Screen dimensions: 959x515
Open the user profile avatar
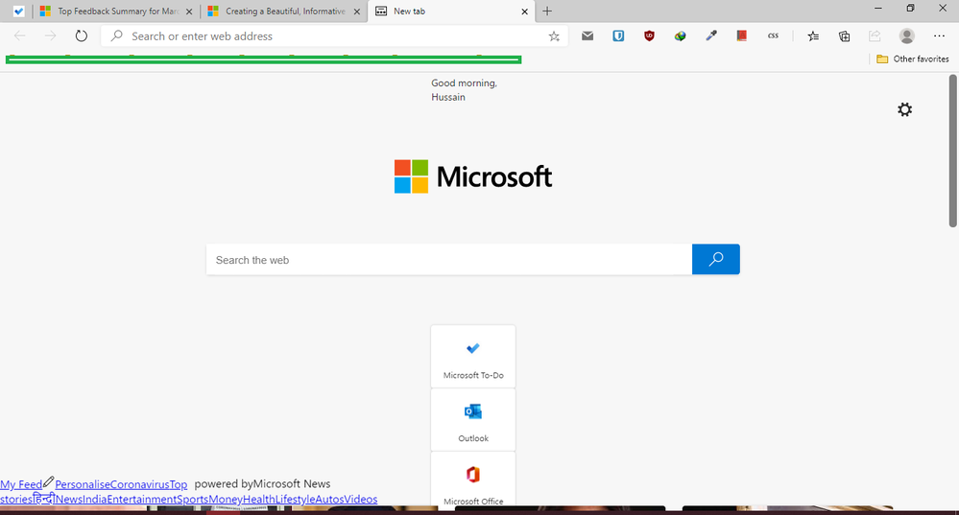906,36
